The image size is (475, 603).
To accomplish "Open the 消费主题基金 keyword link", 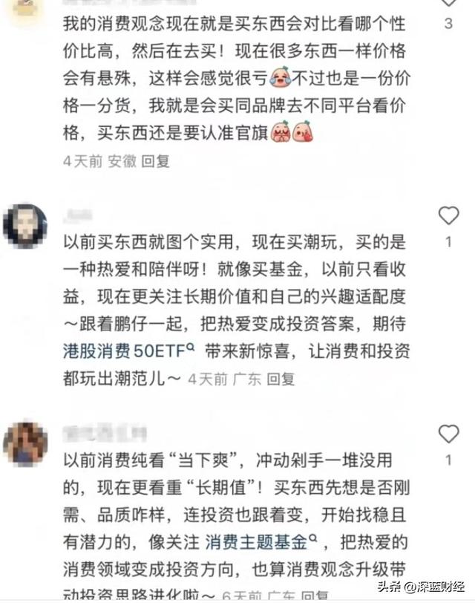I will [256, 542].
